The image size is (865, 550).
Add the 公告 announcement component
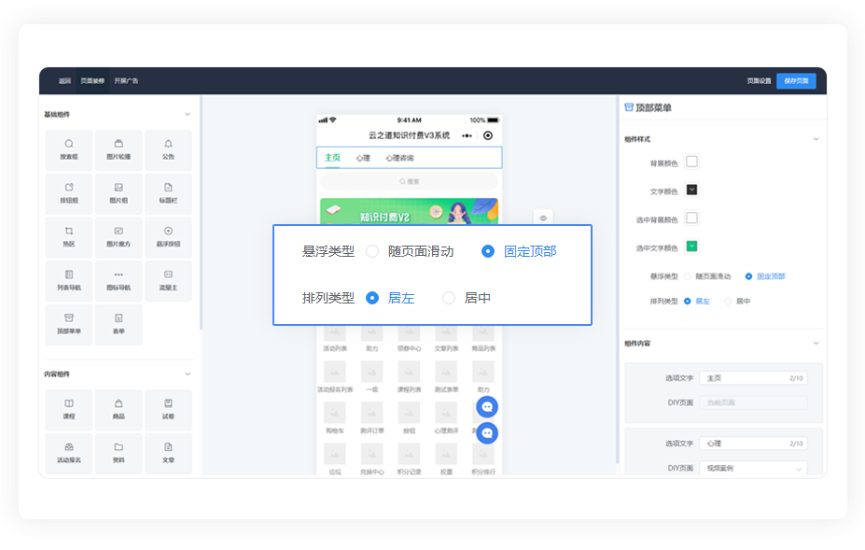(x=168, y=150)
